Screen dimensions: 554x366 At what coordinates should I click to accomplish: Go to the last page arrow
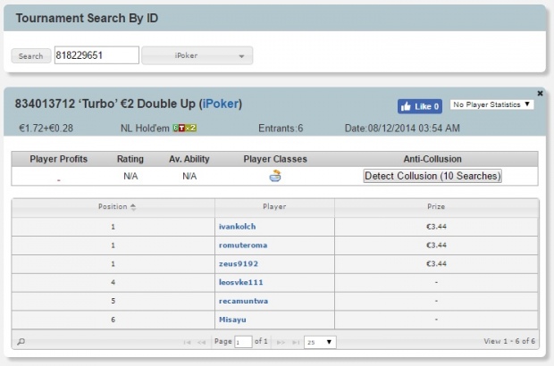[x=296, y=342]
